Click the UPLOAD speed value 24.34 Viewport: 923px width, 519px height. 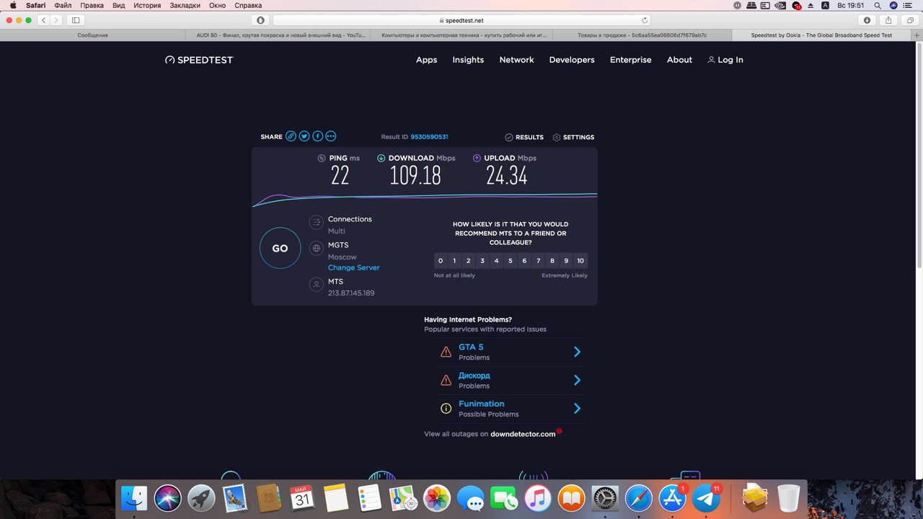coord(507,175)
